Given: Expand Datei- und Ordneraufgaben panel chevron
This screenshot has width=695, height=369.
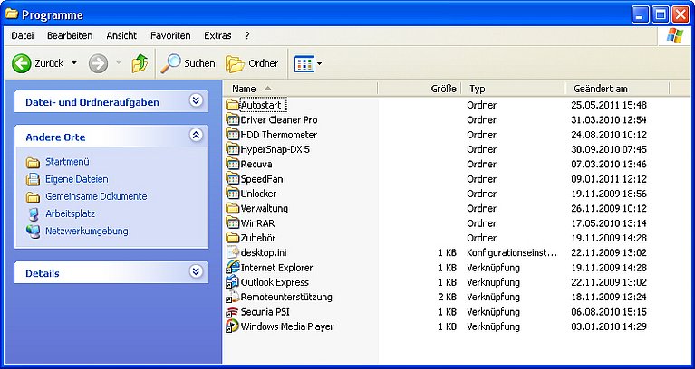Looking at the screenshot, I should tap(196, 100).
